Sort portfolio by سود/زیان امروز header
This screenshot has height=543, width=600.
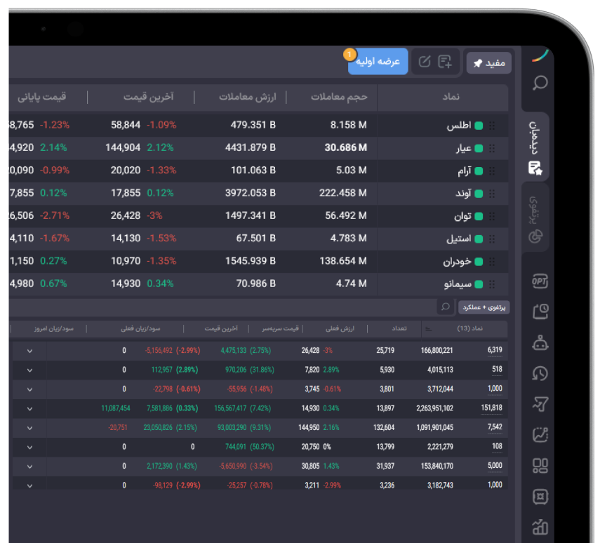point(53,329)
